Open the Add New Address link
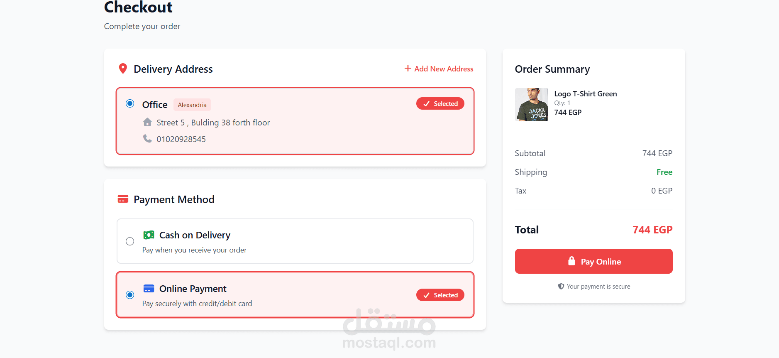The height and width of the screenshot is (358, 779). 443,69
